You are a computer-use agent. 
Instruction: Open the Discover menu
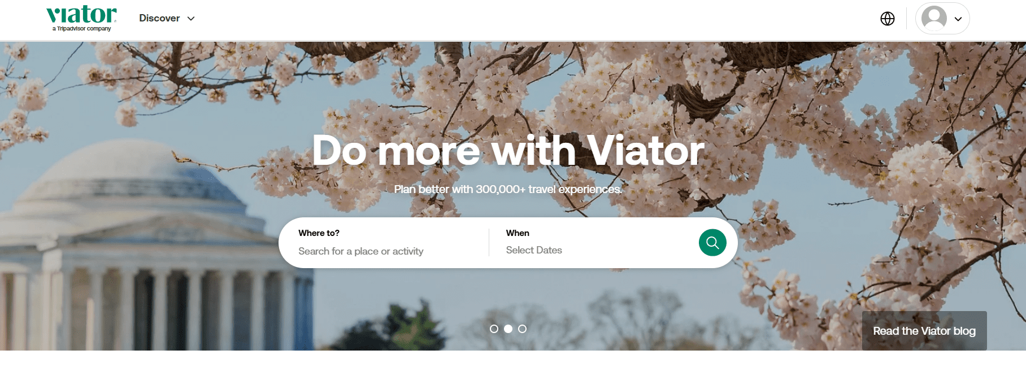tap(167, 18)
